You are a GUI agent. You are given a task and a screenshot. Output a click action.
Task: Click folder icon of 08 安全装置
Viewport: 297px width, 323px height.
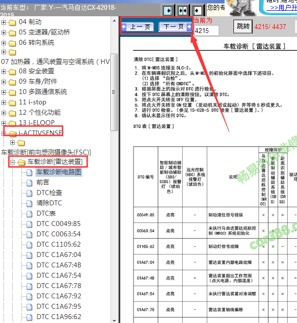click(x=12, y=71)
